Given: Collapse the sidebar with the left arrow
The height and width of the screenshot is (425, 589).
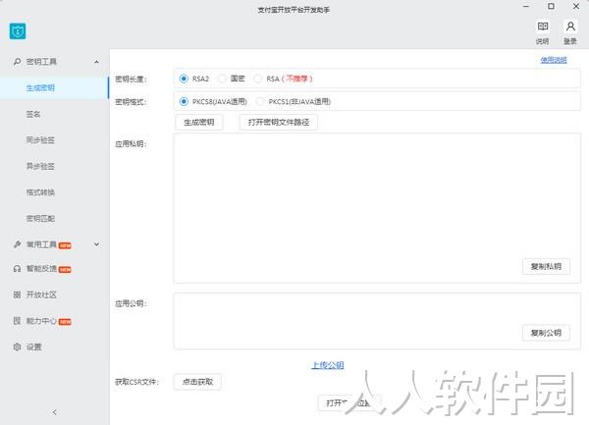Looking at the screenshot, I should [54, 412].
